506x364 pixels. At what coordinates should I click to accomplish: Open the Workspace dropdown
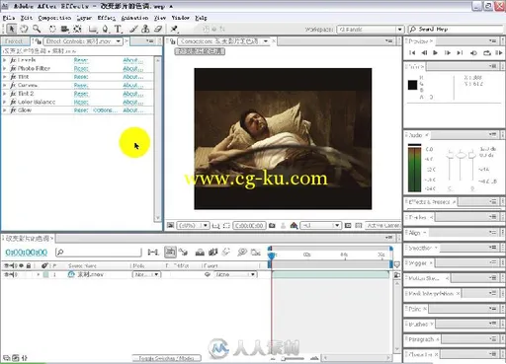click(x=371, y=30)
